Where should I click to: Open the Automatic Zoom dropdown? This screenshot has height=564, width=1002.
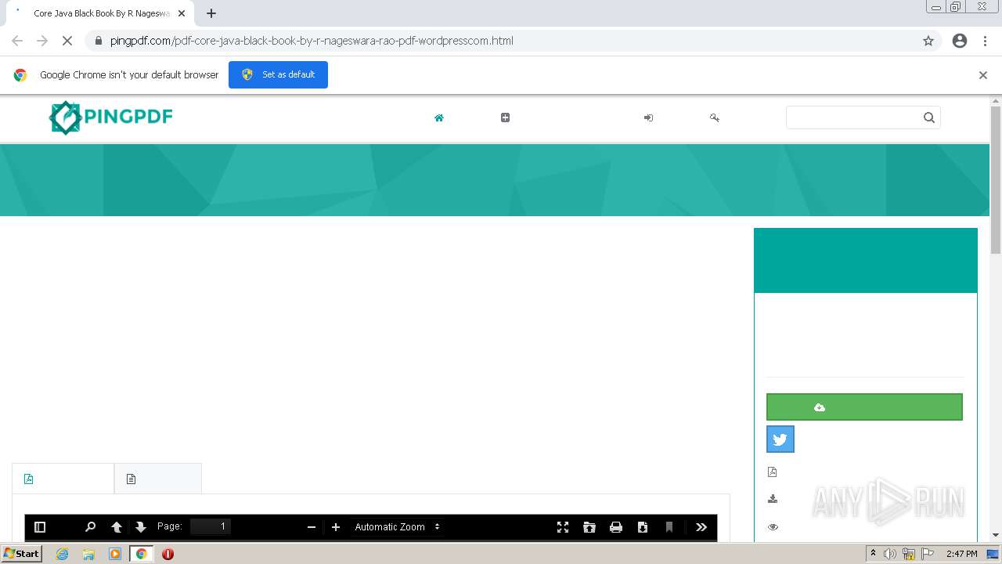[x=398, y=527]
